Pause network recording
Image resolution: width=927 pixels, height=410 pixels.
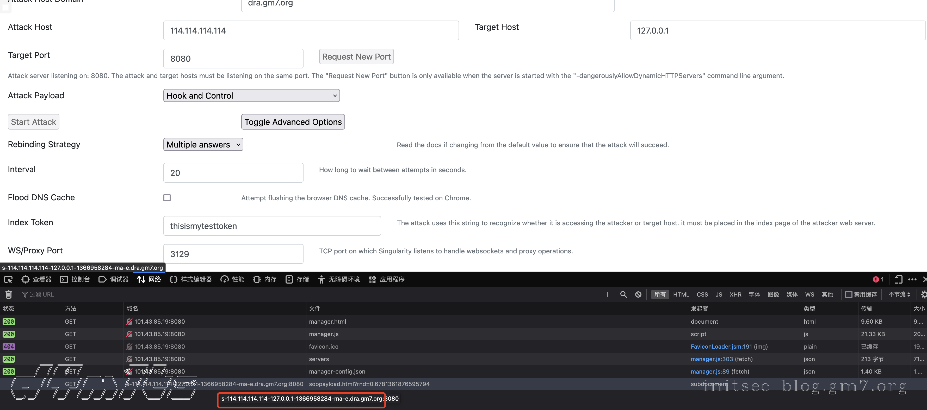pos(609,295)
